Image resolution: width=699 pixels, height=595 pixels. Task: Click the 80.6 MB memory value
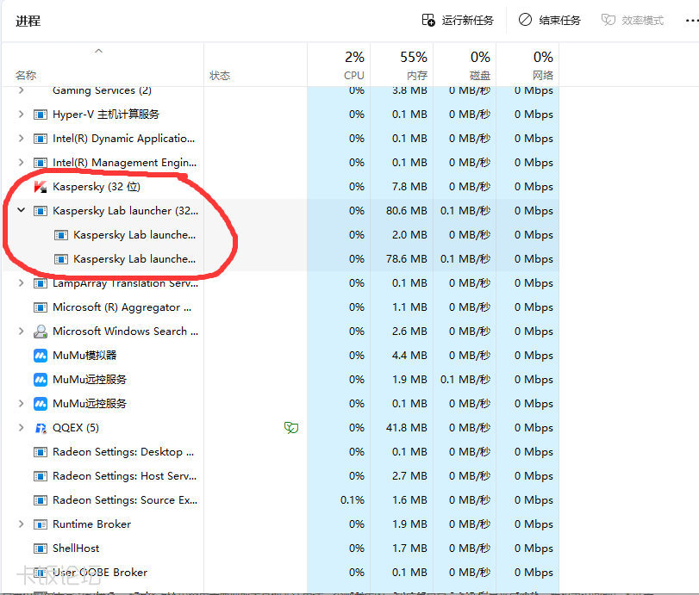coord(407,211)
